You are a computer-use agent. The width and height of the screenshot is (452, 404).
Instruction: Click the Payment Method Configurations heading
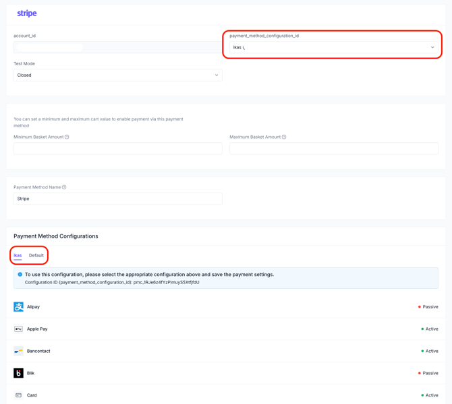(56, 236)
